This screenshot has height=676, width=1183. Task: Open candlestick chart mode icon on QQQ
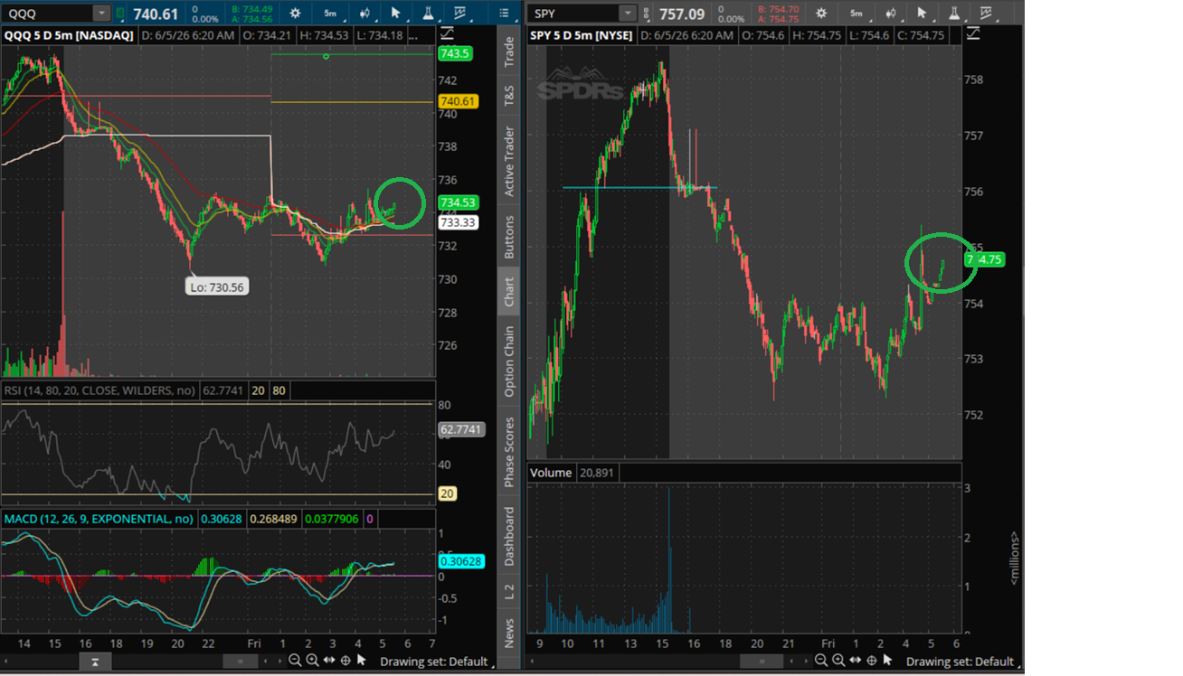pos(364,13)
